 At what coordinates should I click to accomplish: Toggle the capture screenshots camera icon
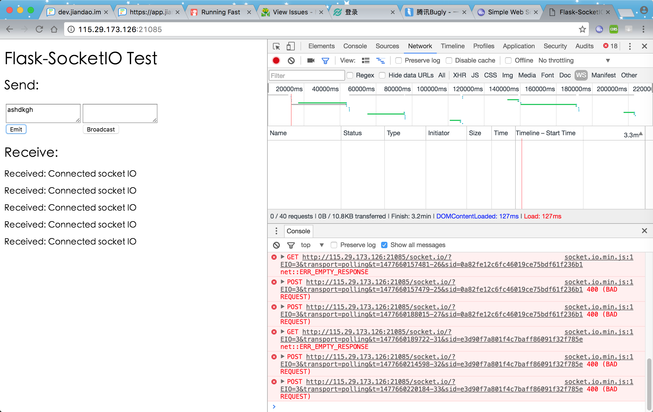tap(311, 60)
